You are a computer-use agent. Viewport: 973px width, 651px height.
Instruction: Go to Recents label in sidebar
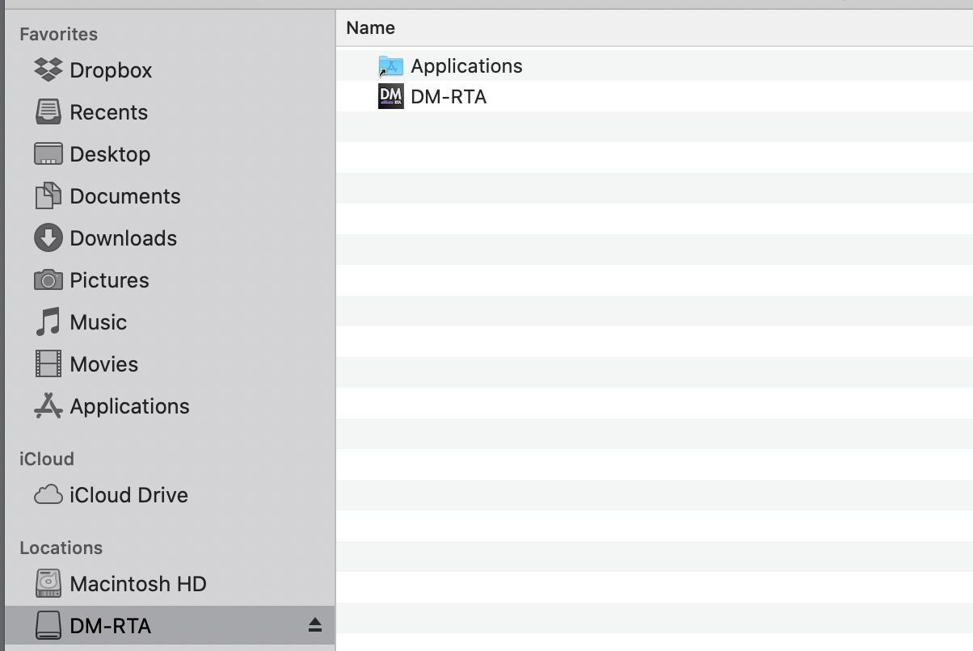(109, 112)
